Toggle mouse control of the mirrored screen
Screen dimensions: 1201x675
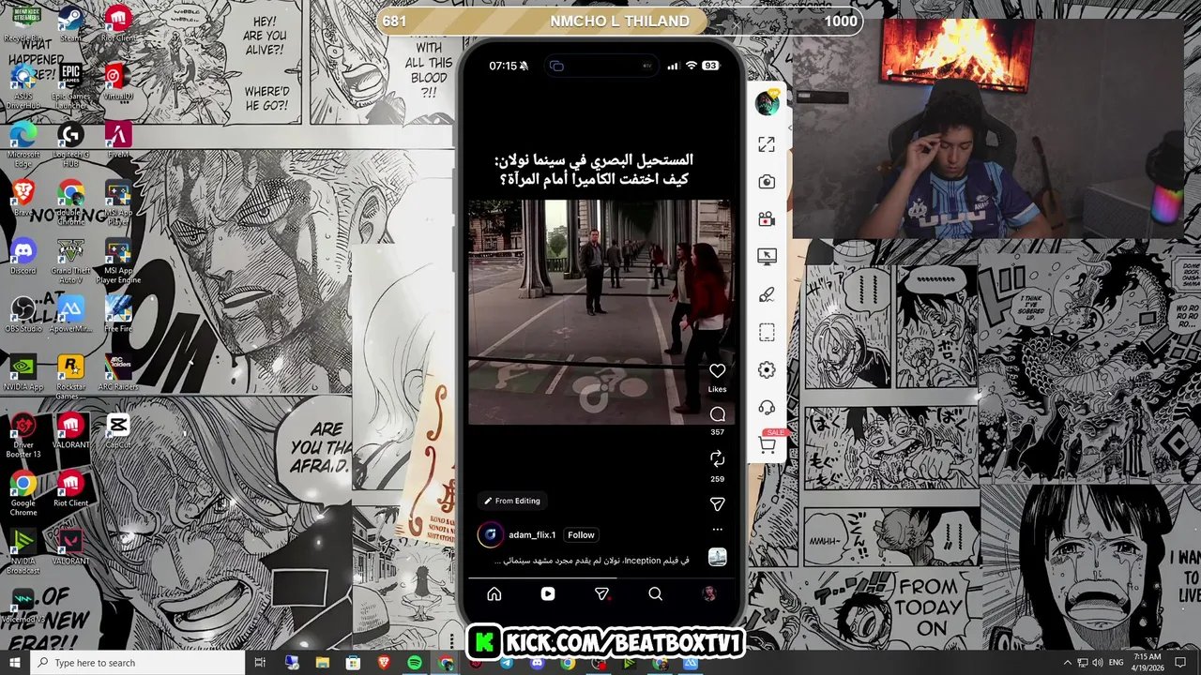pos(767,256)
